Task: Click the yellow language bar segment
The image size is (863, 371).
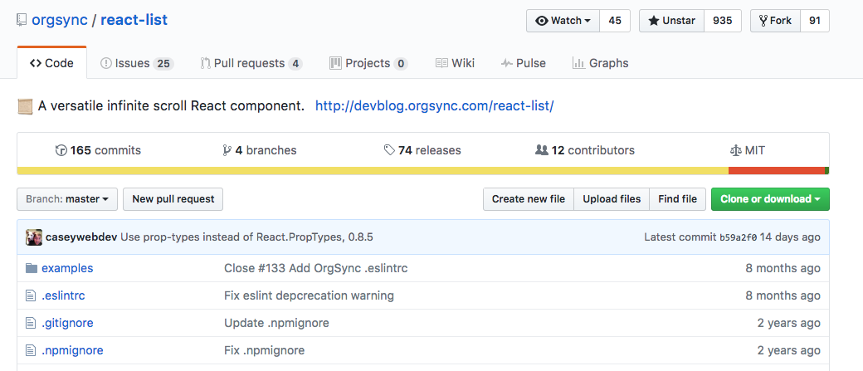Action: coord(373,171)
